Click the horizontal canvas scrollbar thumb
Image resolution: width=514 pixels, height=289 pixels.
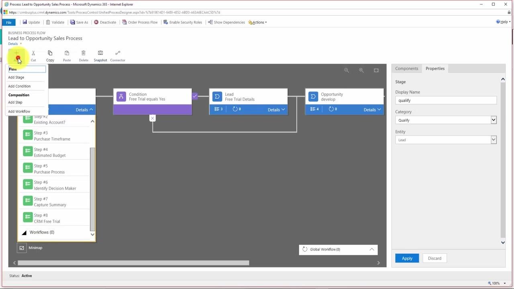click(133, 263)
